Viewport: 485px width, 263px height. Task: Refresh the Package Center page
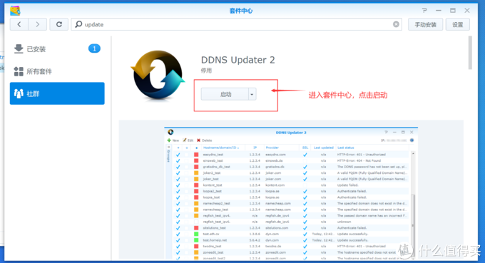click(58, 24)
